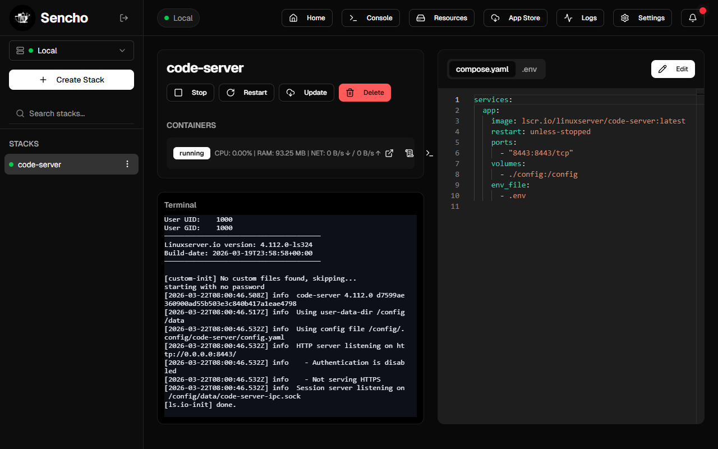Viewport: 718px width, 449px height.
Task: Click the Sencho ship logo
Action: click(22, 18)
